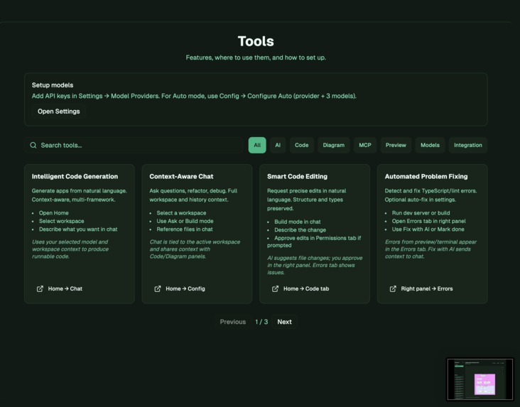This screenshot has height=407, width=520.
Task: Click 'Ask questions, refactor, debug' description
Action: [193, 195]
